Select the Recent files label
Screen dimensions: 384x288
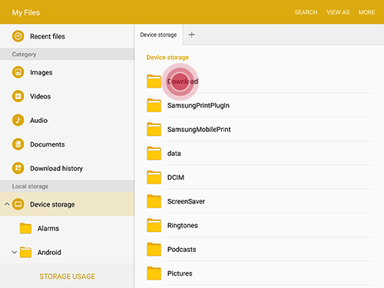[x=48, y=37]
